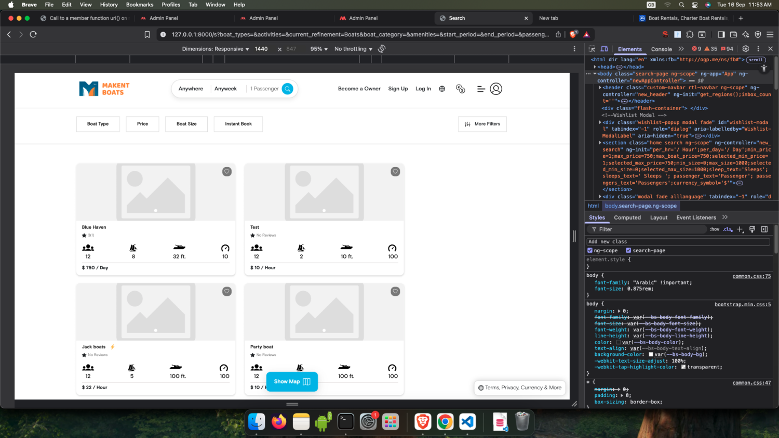Toggle device toolbar icon in DevTools
779x438 pixels.
605,49
